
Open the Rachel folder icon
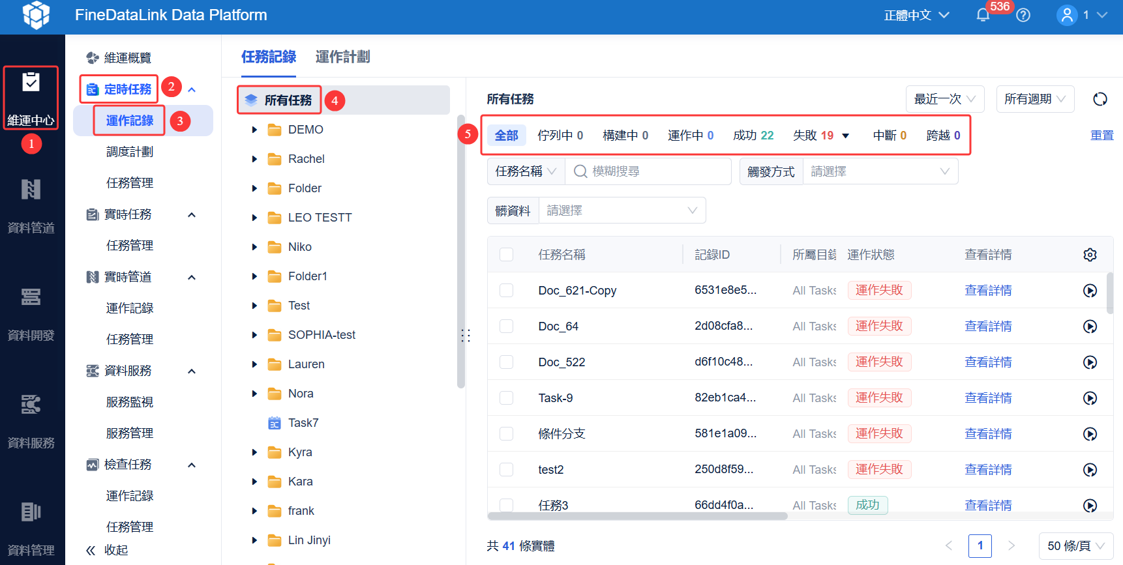pyautogui.click(x=275, y=159)
